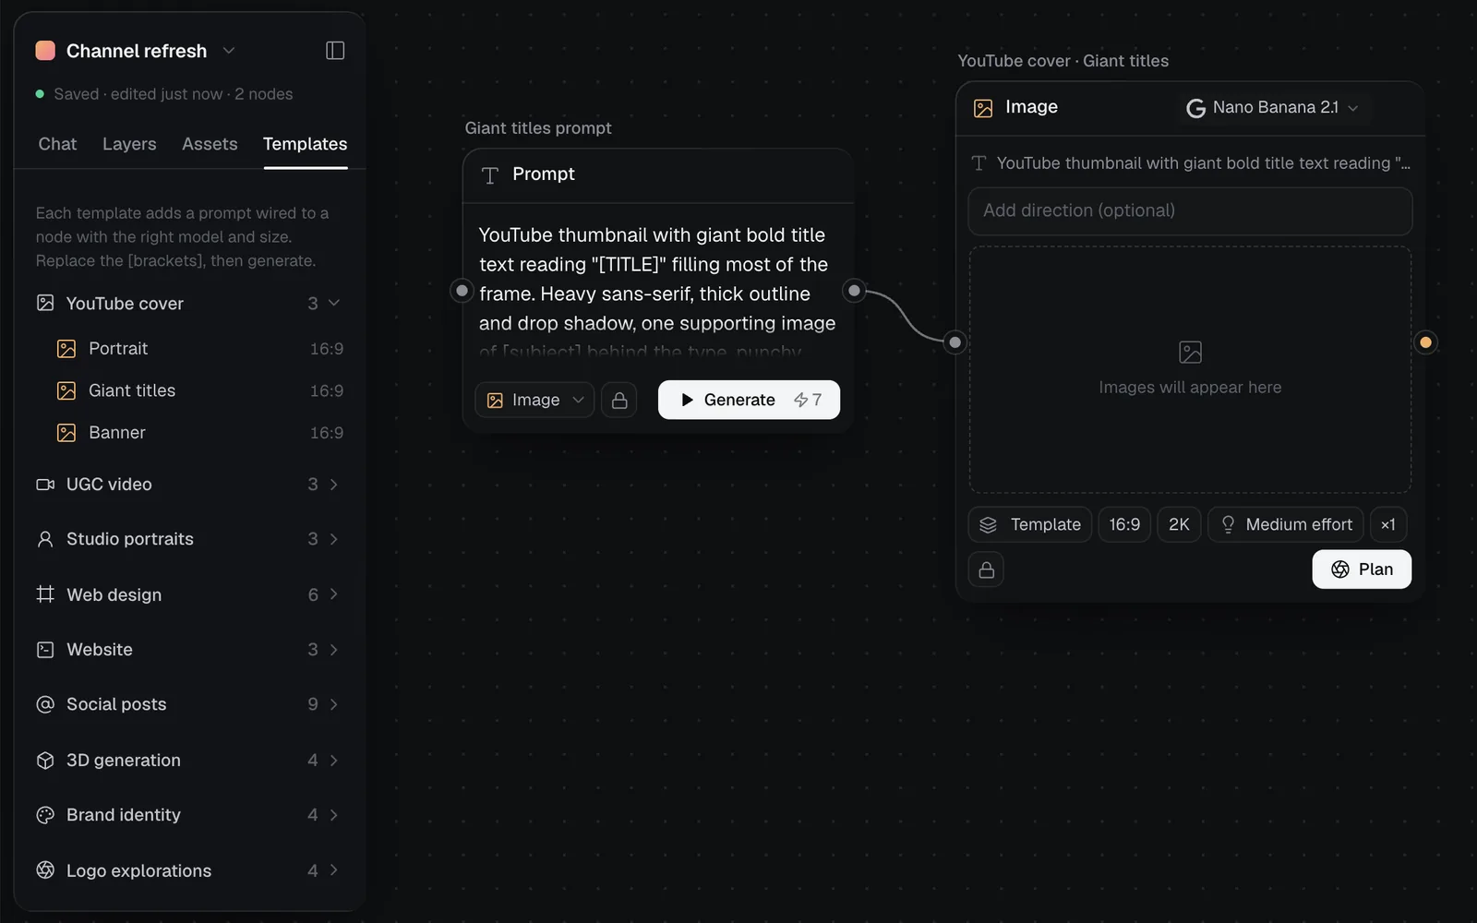Switch to the Assets tab
This screenshot has width=1477, height=923.
coord(210,144)
